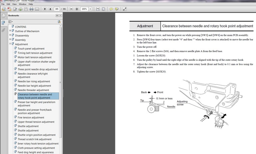Select Motor belt tension adjustment bookmark

[35, 57]
